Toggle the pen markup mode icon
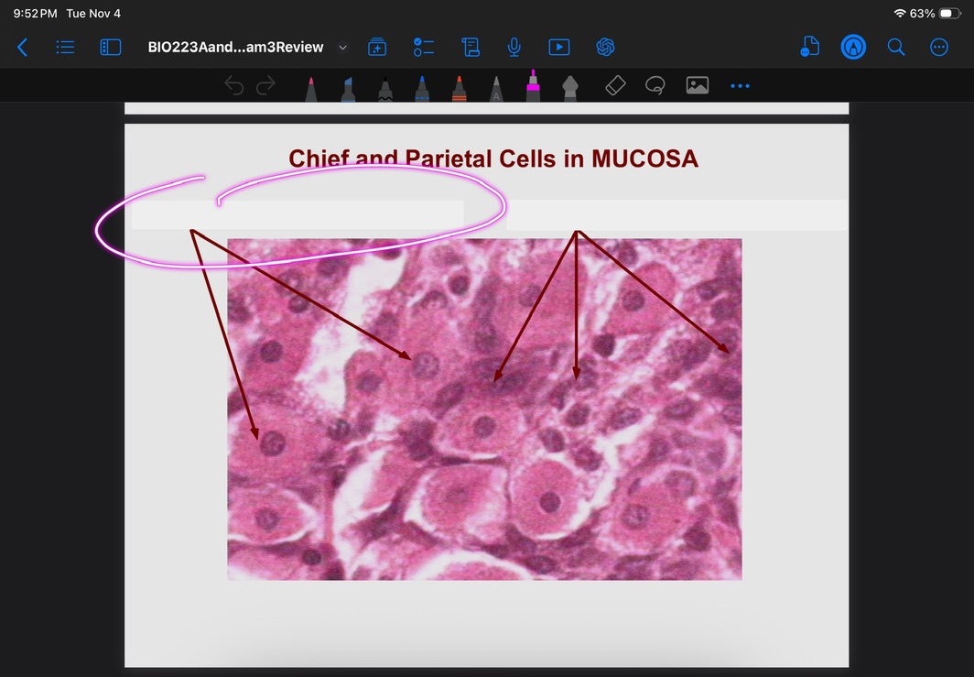Screen dimensions: 974x677 point(853,48)
